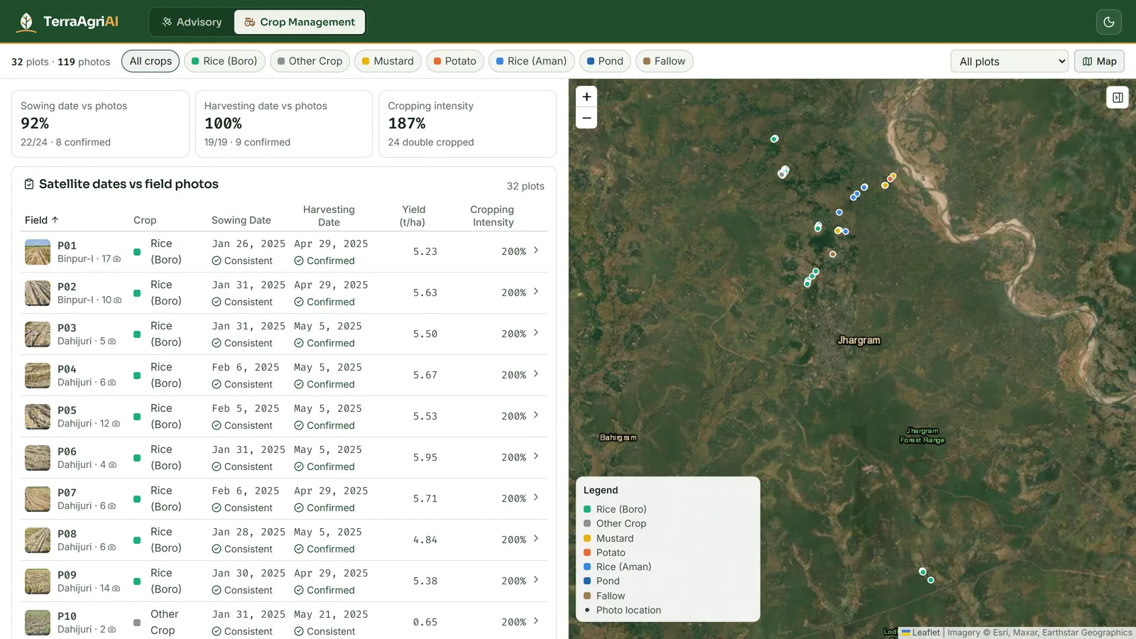1136x639 pixels.
Task: Click the Jhargram map label
Action: (859, 341)
